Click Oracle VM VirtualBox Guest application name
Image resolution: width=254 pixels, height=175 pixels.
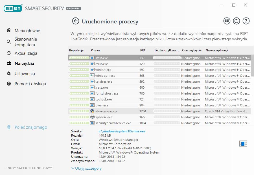[x=226, y=111]
